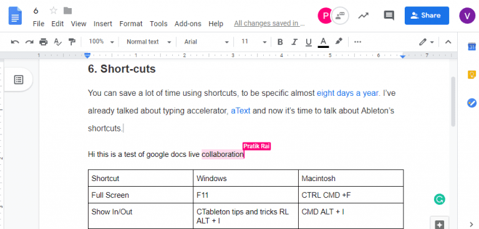Open the Tasks side panel icon
Screen dimensions: 479x229
(472, 103)
